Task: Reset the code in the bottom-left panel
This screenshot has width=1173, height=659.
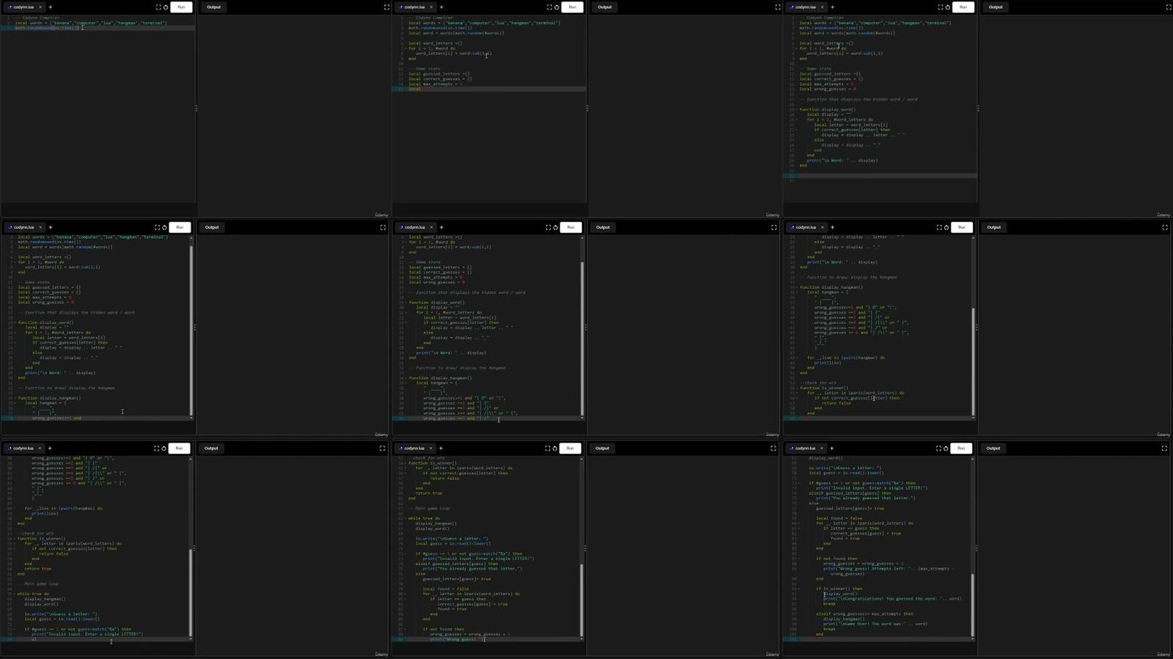Action: 163,448
